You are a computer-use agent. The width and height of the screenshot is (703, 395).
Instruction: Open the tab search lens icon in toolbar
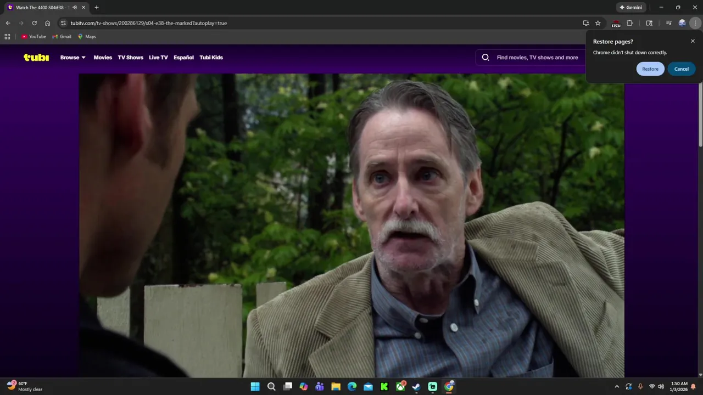[649, 23]
